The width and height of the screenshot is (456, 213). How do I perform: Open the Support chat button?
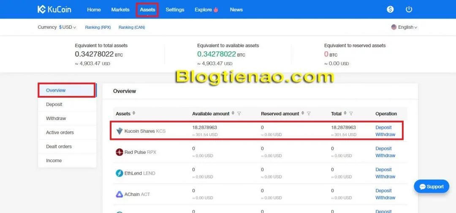point(432,186)
